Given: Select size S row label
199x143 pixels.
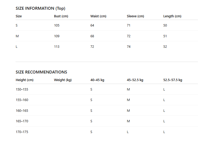Looking at the screenshot, I should (17, 25).
